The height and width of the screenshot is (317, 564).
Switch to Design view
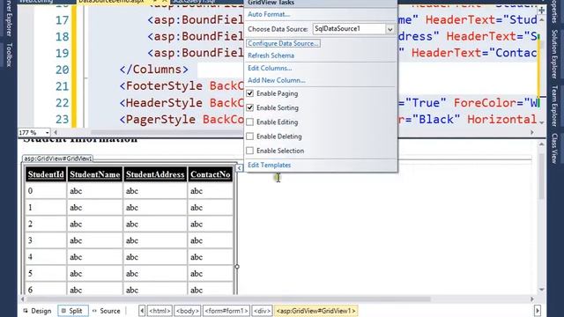(x=37, y=311)
